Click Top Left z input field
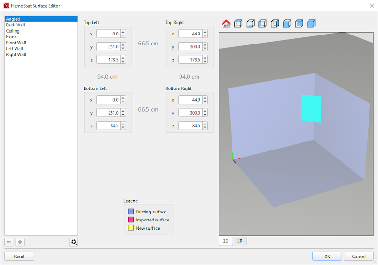The width and height of the screenshot is (378, 265). [109, 60]
